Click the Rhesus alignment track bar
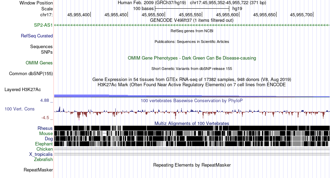 pyautogui.click(x=192, y=128)
